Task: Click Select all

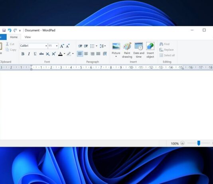Action: pyautogui.click(x=167, y=55)
